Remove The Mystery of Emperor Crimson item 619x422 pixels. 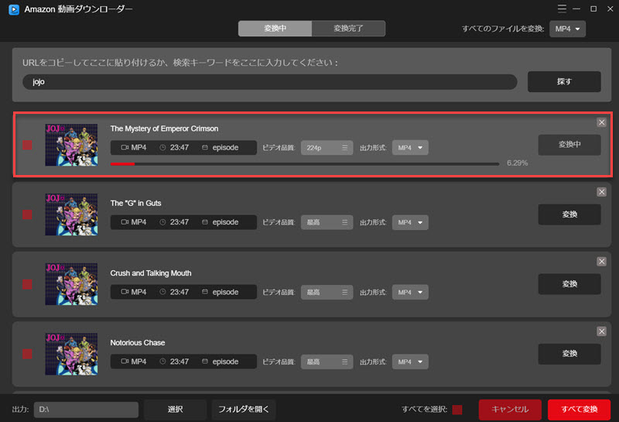(x=601, y=122)
